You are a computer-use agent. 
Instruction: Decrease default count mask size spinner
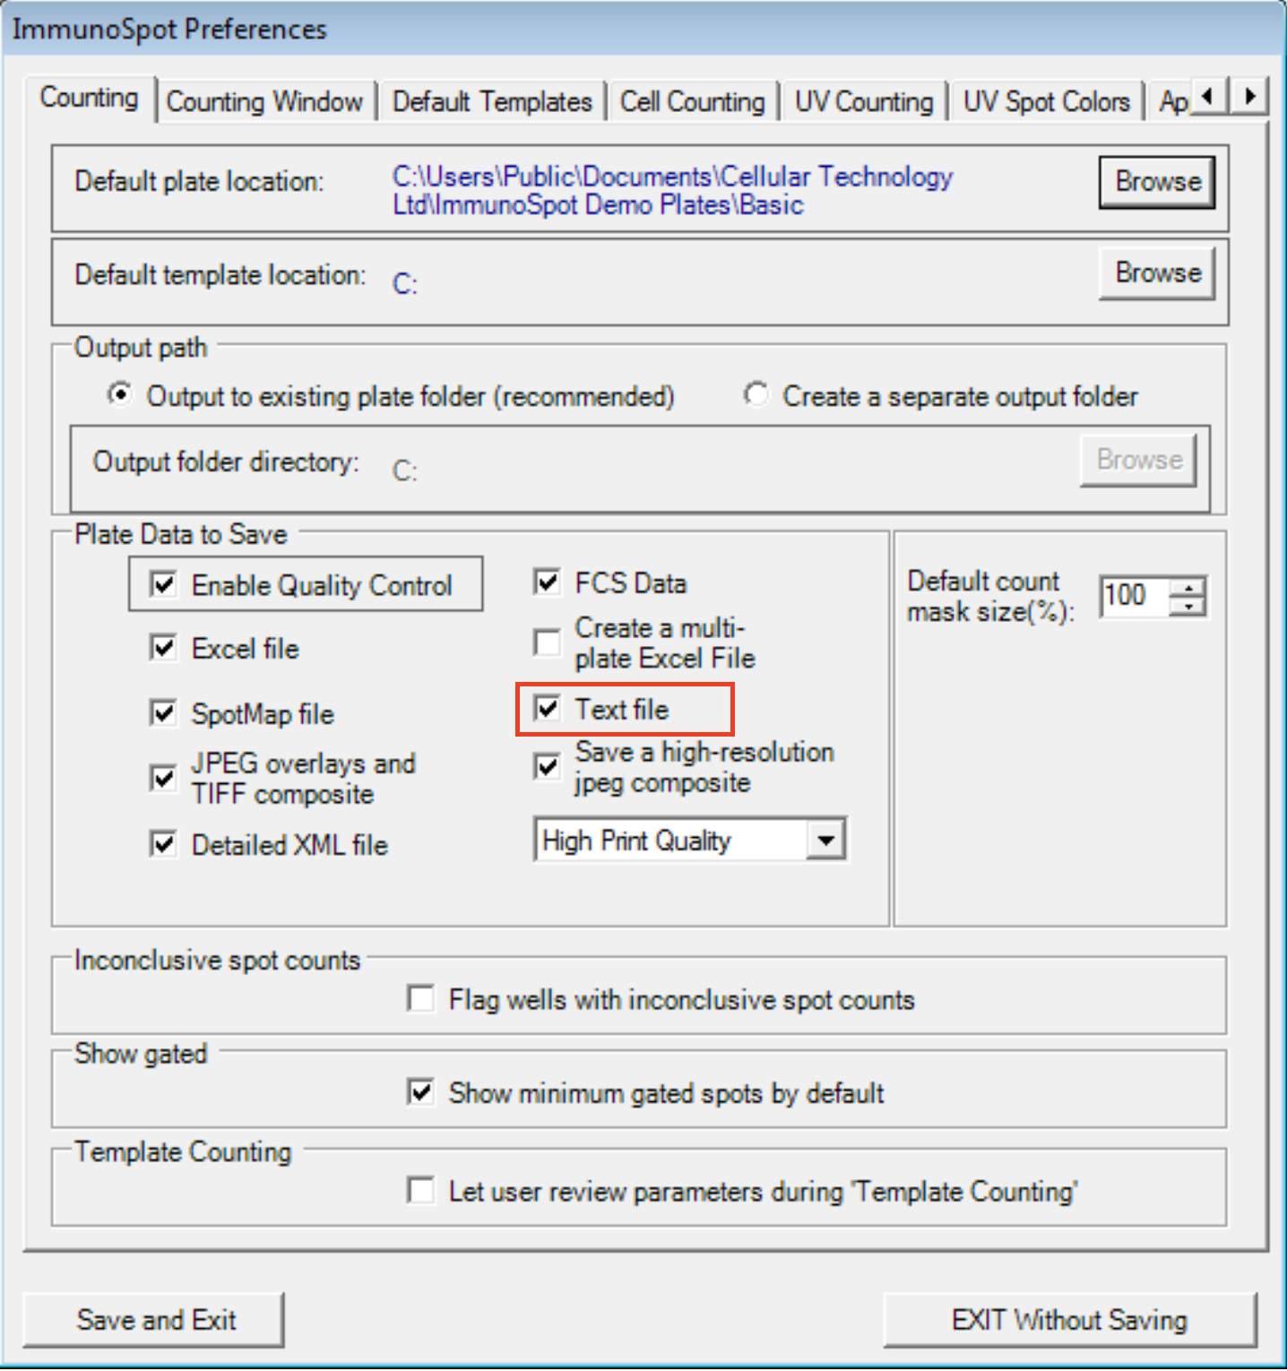[x=1188, y=607]
